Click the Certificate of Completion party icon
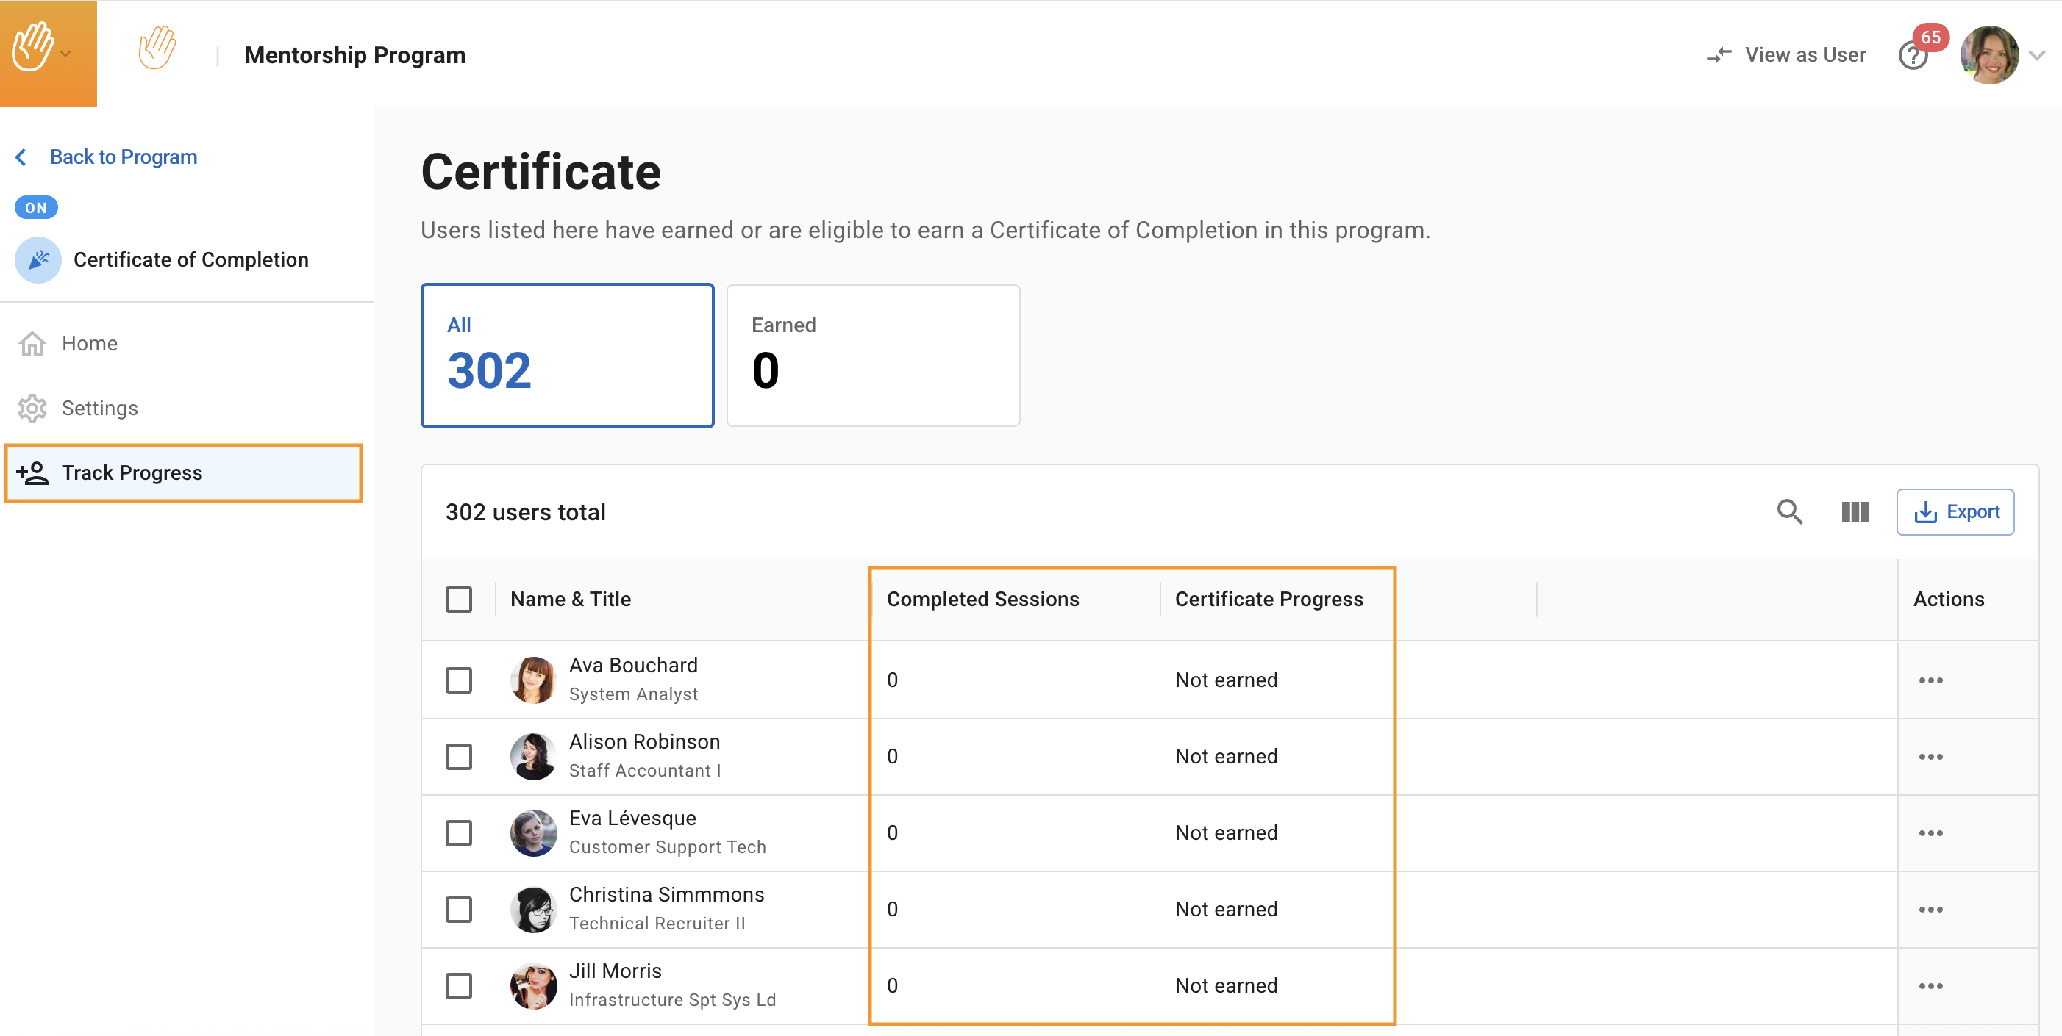 pyautogui.click(x=38, y=260)
